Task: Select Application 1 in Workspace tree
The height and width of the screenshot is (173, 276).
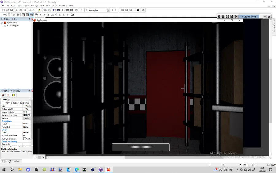Action: point(13,22)
